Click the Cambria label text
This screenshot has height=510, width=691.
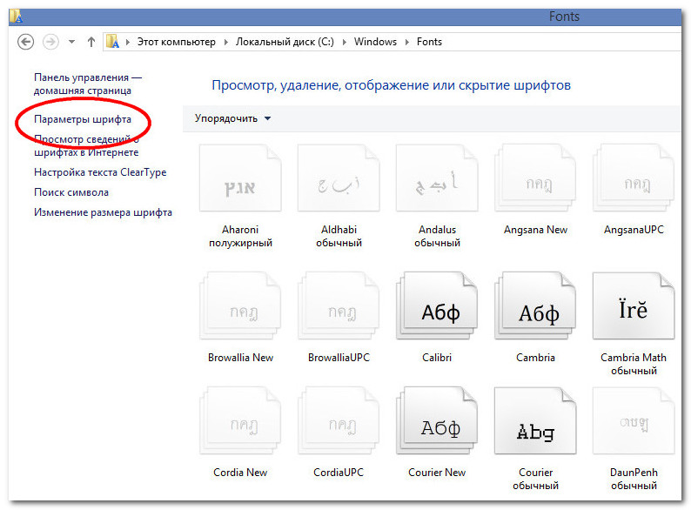[x=535, y=358]
